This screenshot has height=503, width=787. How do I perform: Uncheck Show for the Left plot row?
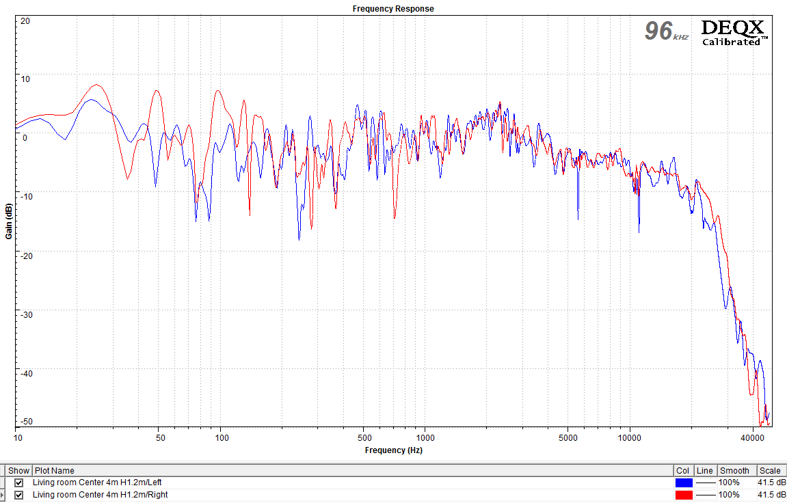tap(19, 483)
